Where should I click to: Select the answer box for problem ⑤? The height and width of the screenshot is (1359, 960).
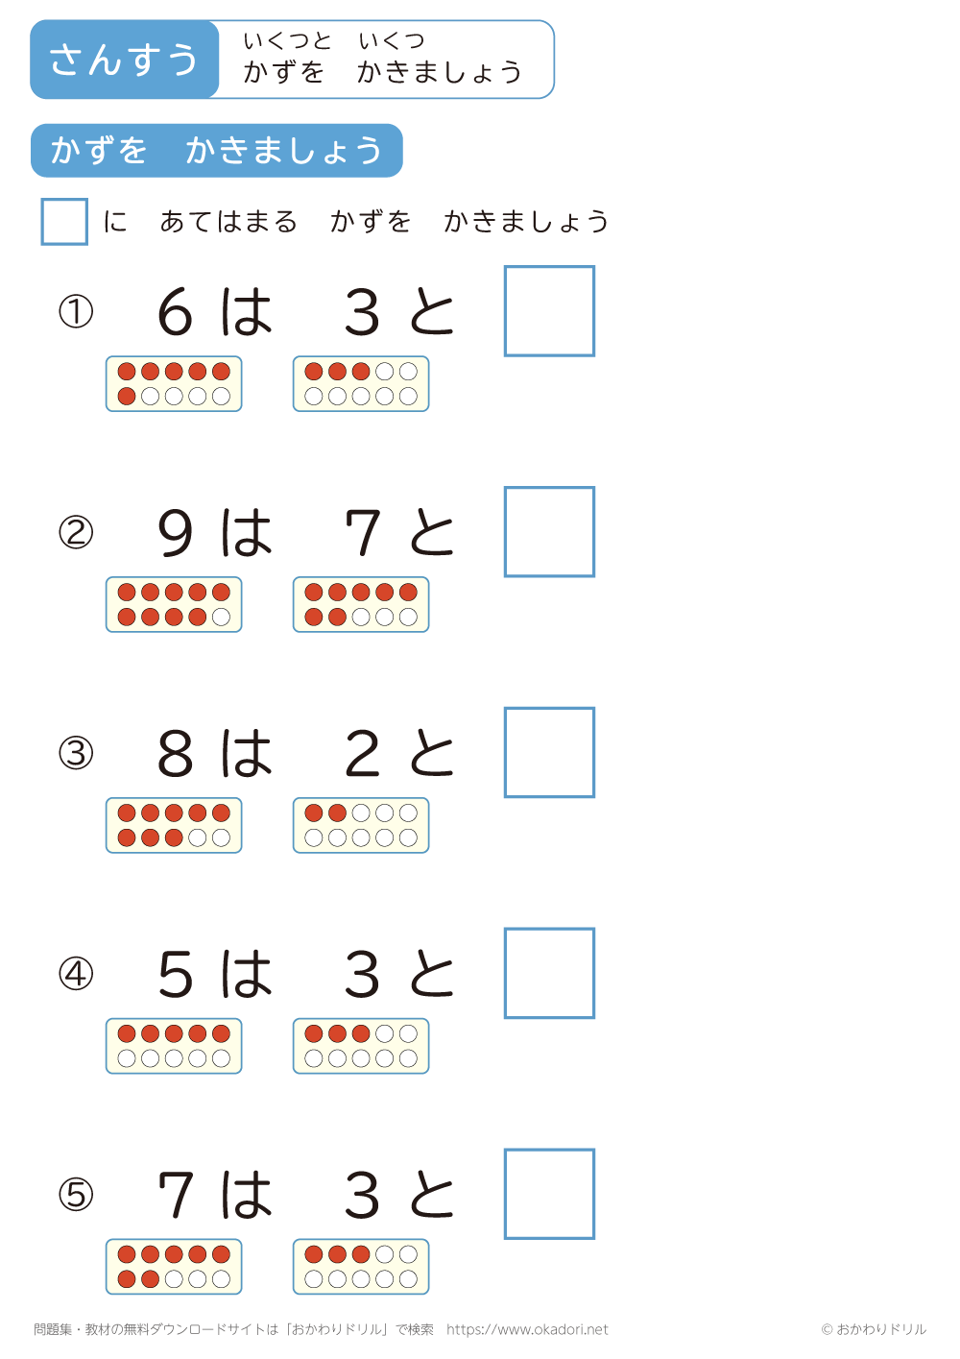pyautogui.click(x=549, y=1194)
